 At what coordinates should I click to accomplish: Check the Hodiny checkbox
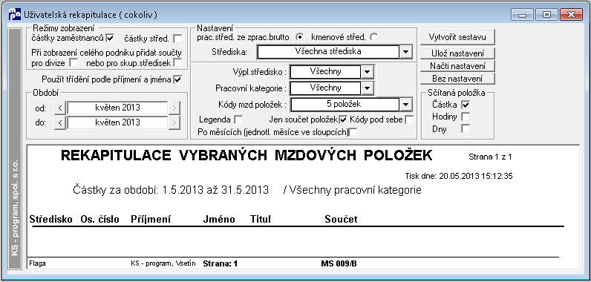[x=466, y=117]
